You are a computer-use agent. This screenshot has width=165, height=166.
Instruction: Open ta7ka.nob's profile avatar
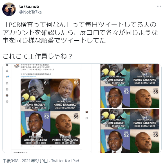click(9, 9)
